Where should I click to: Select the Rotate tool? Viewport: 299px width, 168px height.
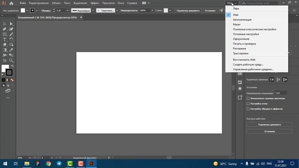(x=11, y=39)
